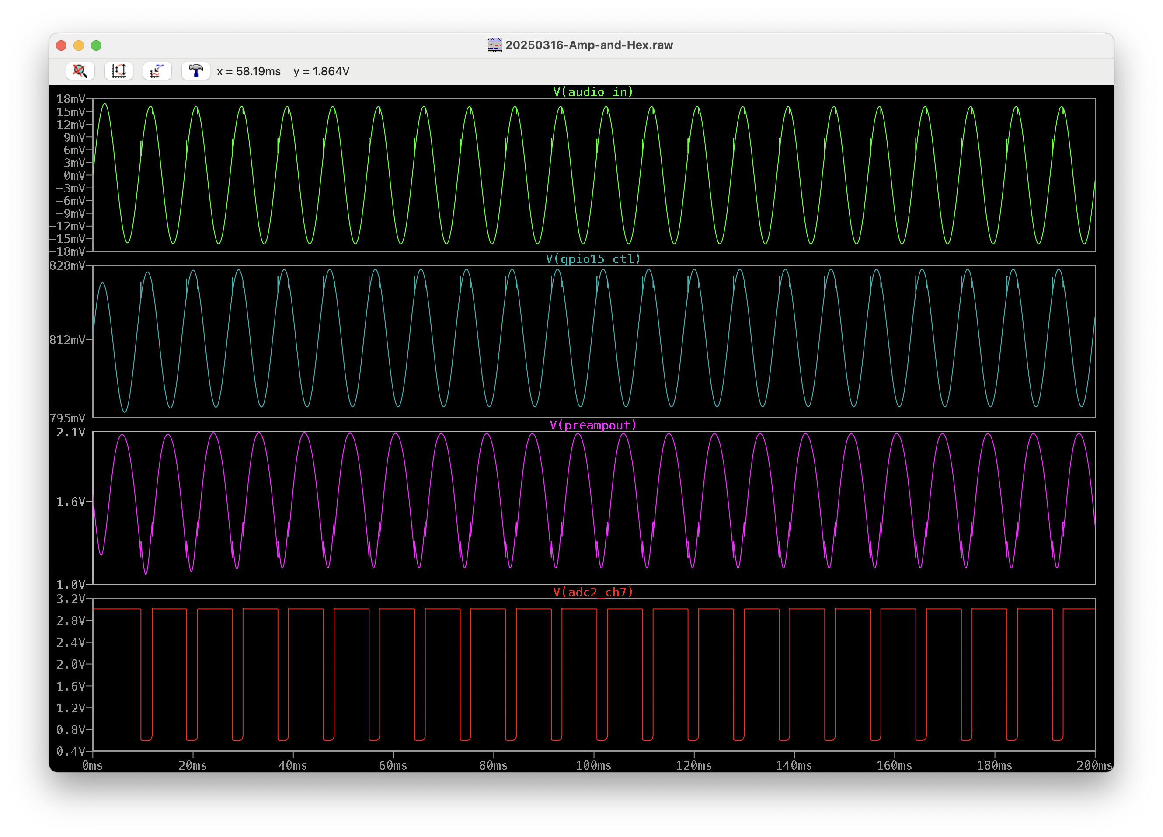Select the V(preampout) trace label
1163x837 pixels.
pyautogui.click(x=593, y=425)
